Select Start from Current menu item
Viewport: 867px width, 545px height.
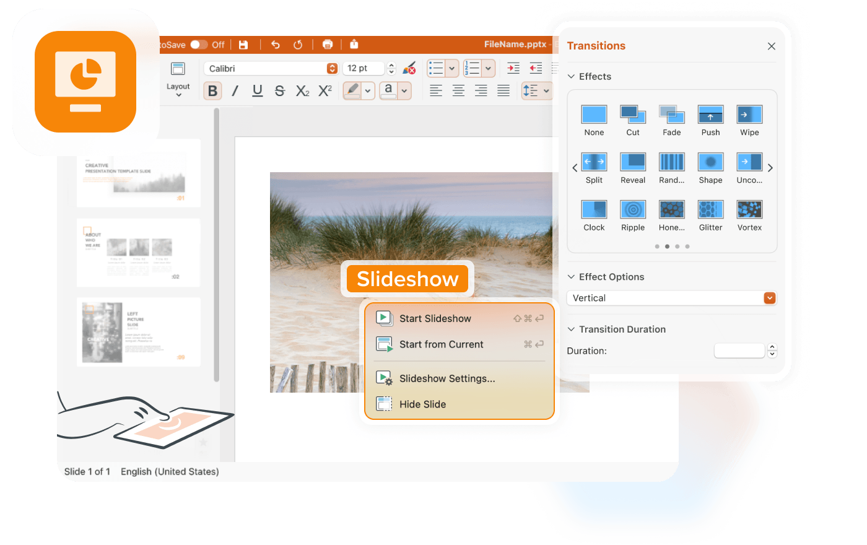tap(460, 344)
